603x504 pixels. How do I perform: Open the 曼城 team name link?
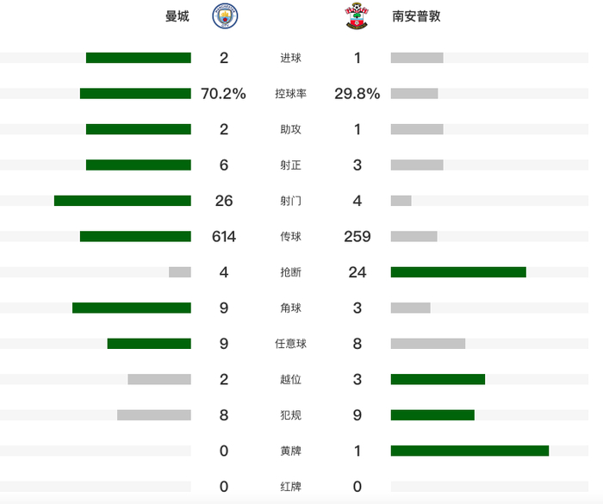tap(177, 16)
